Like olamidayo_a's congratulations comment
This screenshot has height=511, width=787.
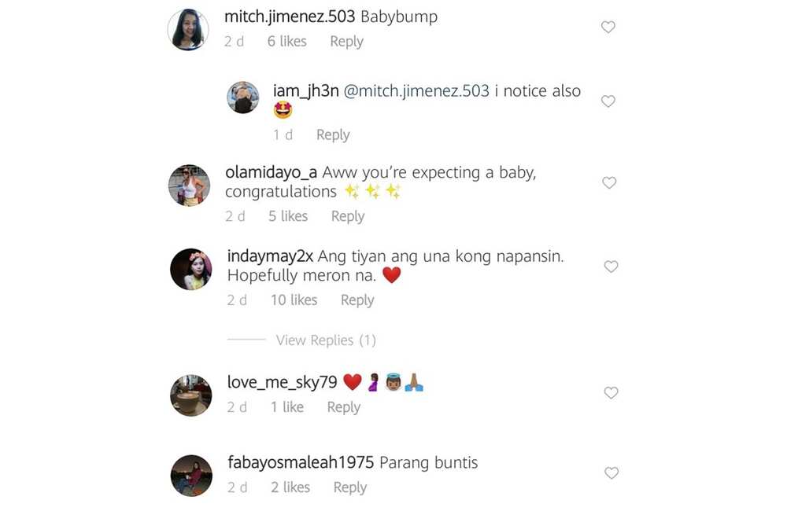tap(609, 182)
